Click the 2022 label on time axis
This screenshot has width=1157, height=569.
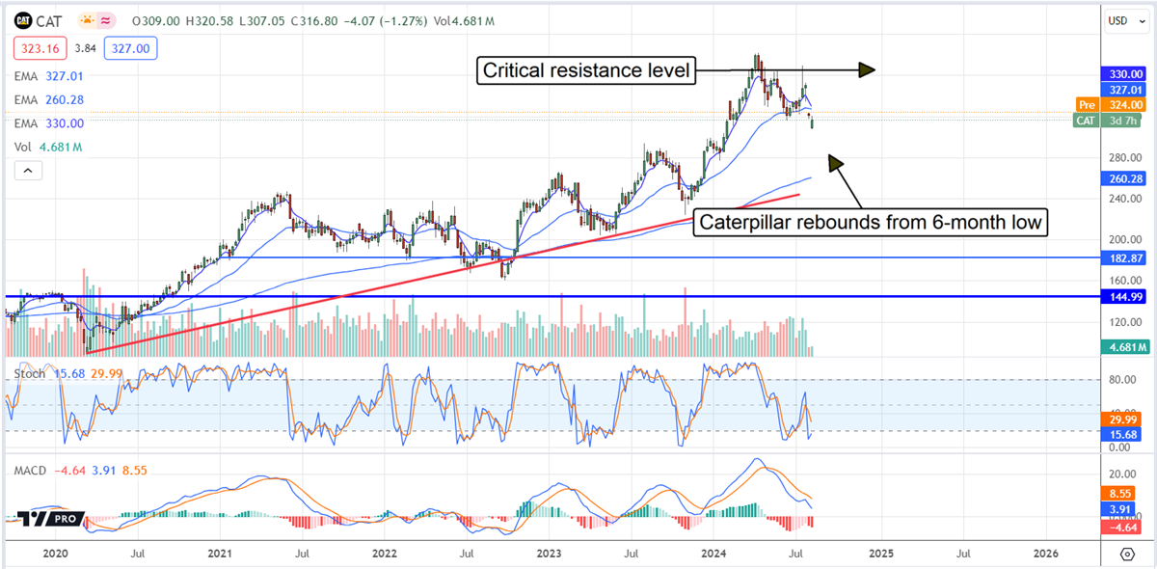coord(385,554)
